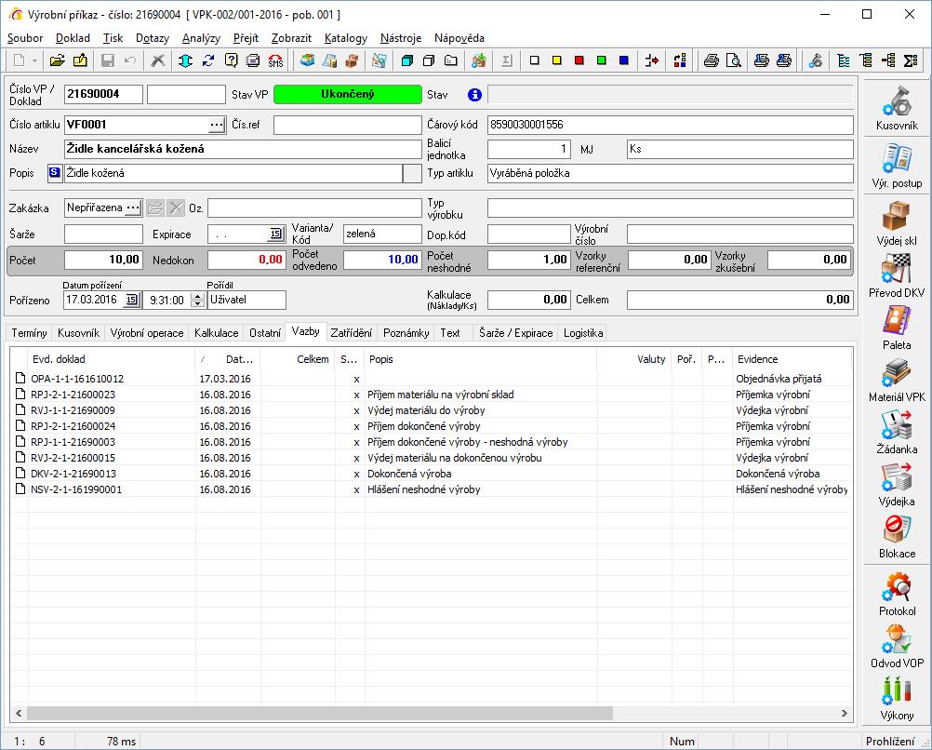Click the horizontal scrollbar right arrow
Screen dimensions: 932x750
pyautogui.click(x=844, y=713)
